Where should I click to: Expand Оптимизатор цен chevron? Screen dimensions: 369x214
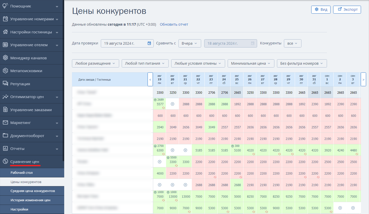coord(57,97)
